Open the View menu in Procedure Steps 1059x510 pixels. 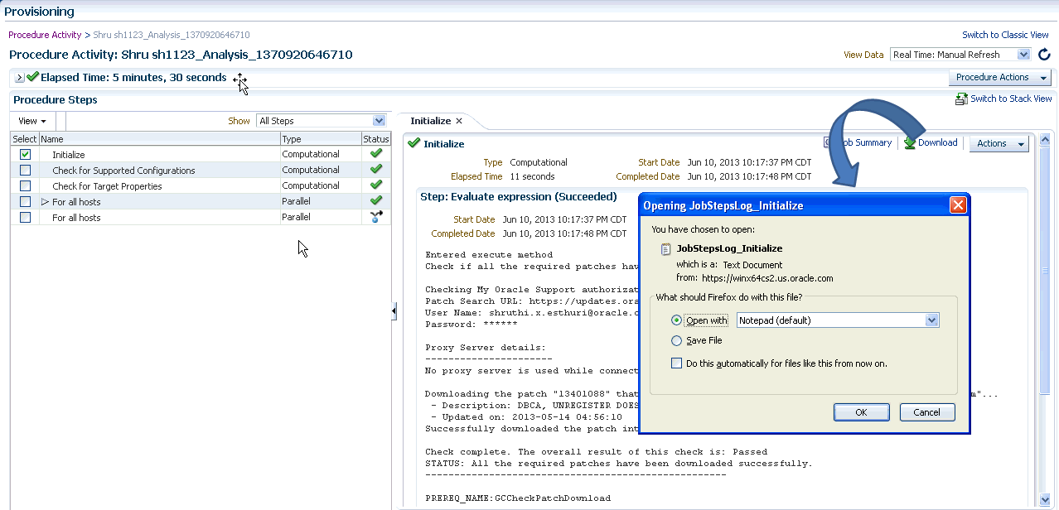click(32, 121)
